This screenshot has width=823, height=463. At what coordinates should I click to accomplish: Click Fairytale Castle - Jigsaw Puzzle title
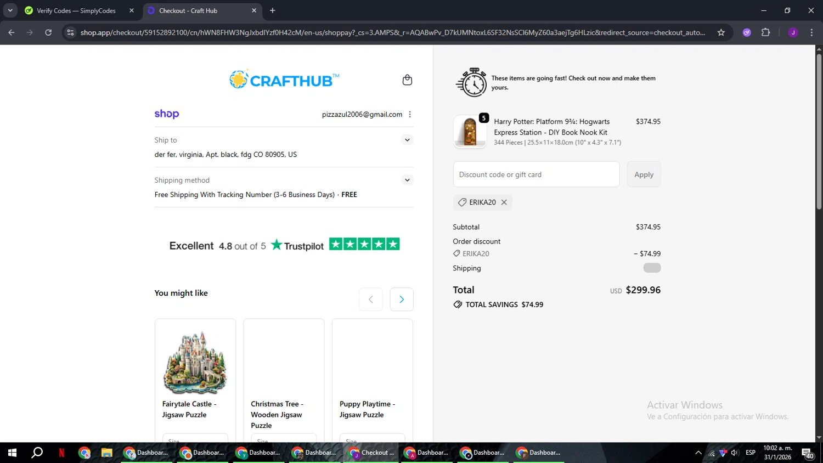coord(189,409)
